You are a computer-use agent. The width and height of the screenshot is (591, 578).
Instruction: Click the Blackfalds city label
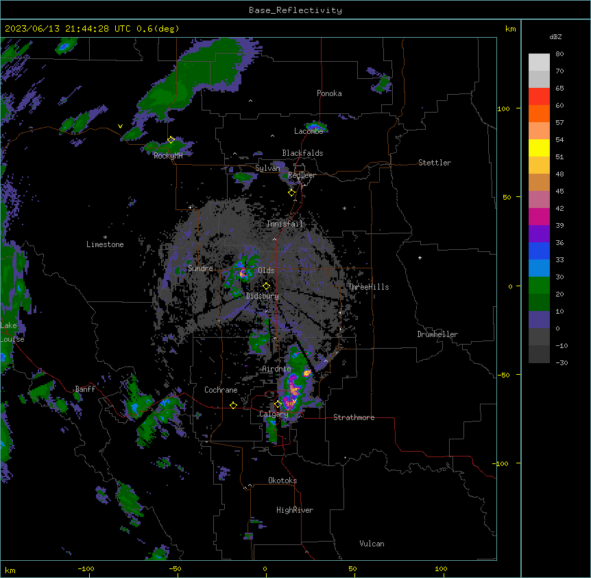coord(302,153)
